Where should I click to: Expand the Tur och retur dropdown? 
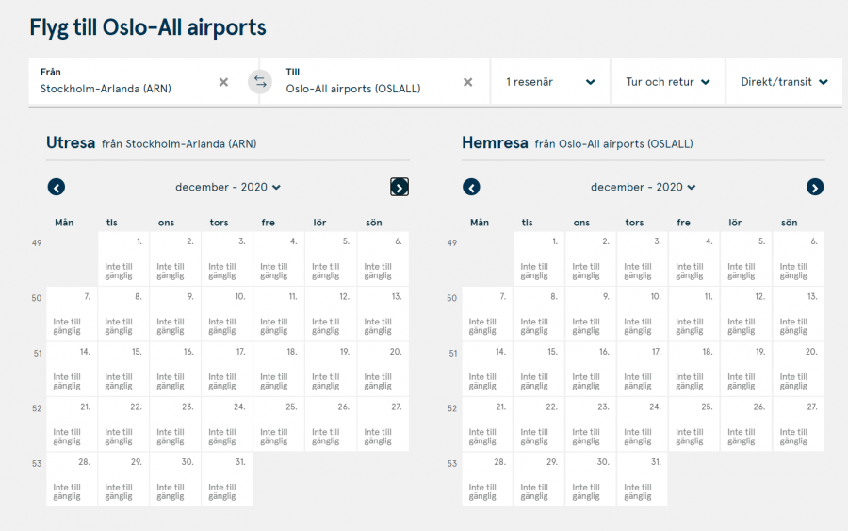click(667, 82)
